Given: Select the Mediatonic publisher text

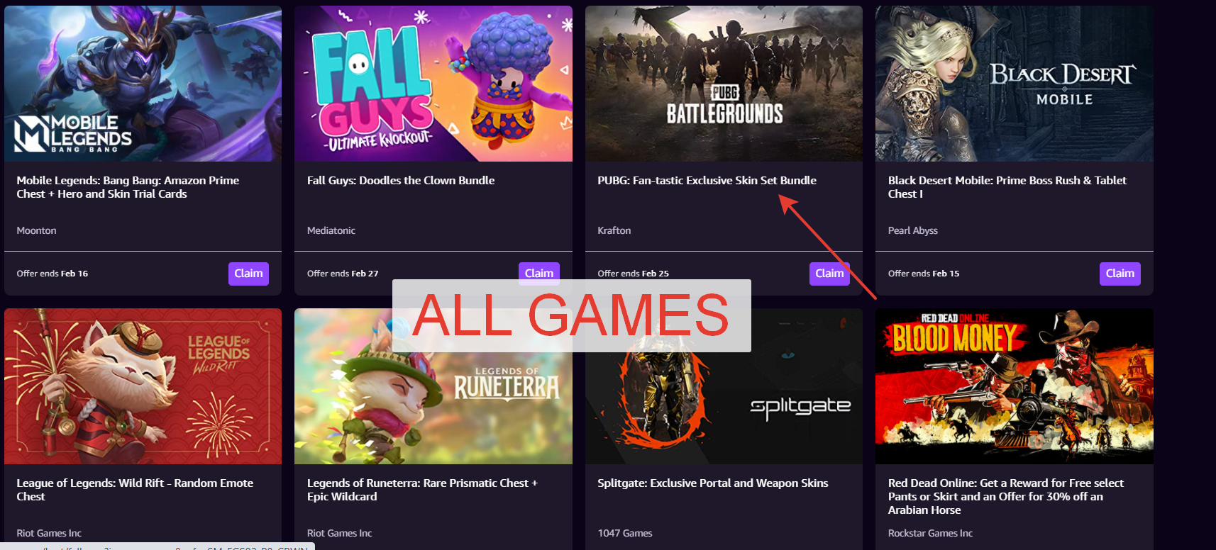Looking at the screenshot, I should click(x=331, y=231).
